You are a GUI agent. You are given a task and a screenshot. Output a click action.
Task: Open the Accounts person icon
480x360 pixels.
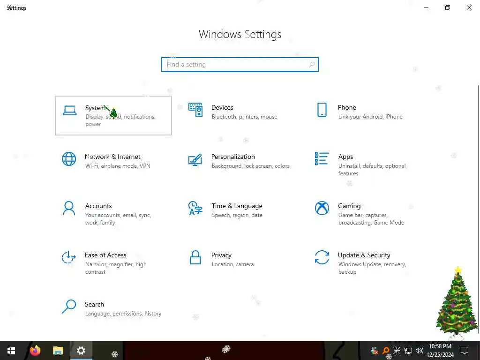tap(69, 208)
